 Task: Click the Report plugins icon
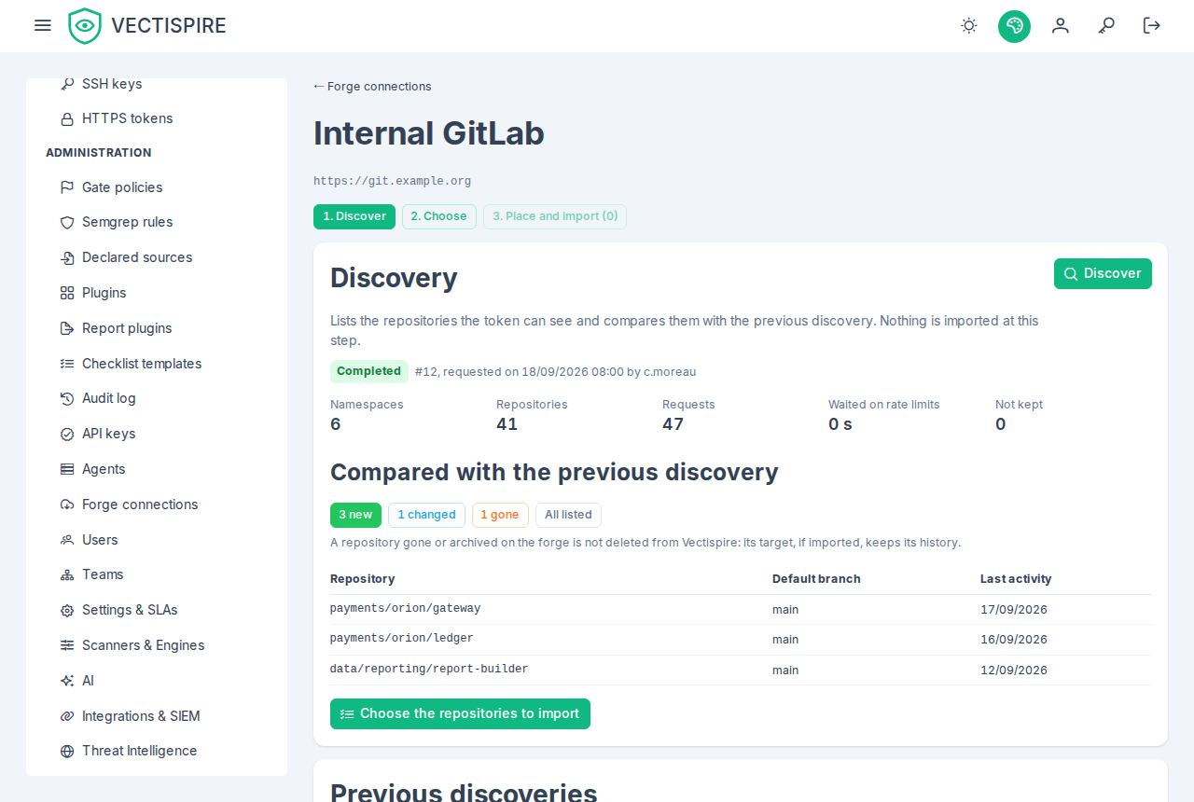click(67, 328)
